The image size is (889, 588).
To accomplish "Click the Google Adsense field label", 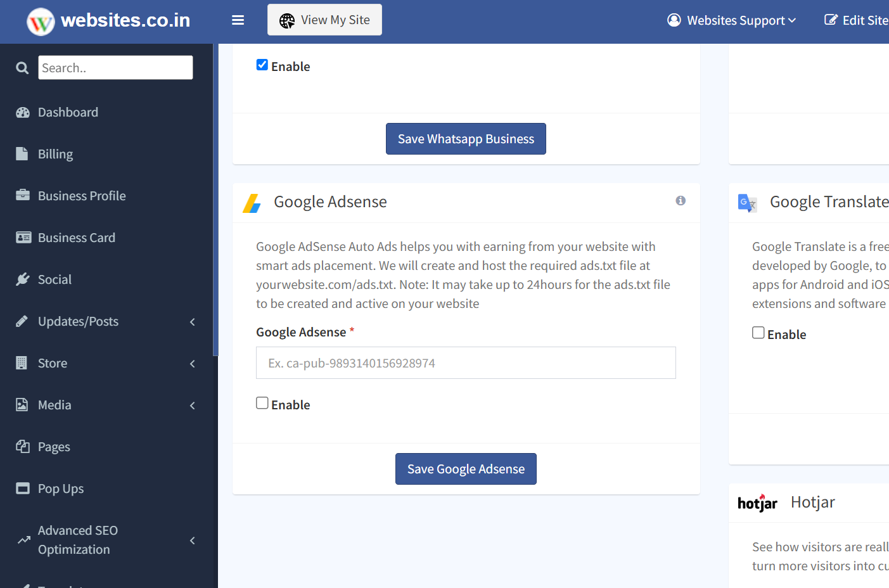I will tap(301, 332).
